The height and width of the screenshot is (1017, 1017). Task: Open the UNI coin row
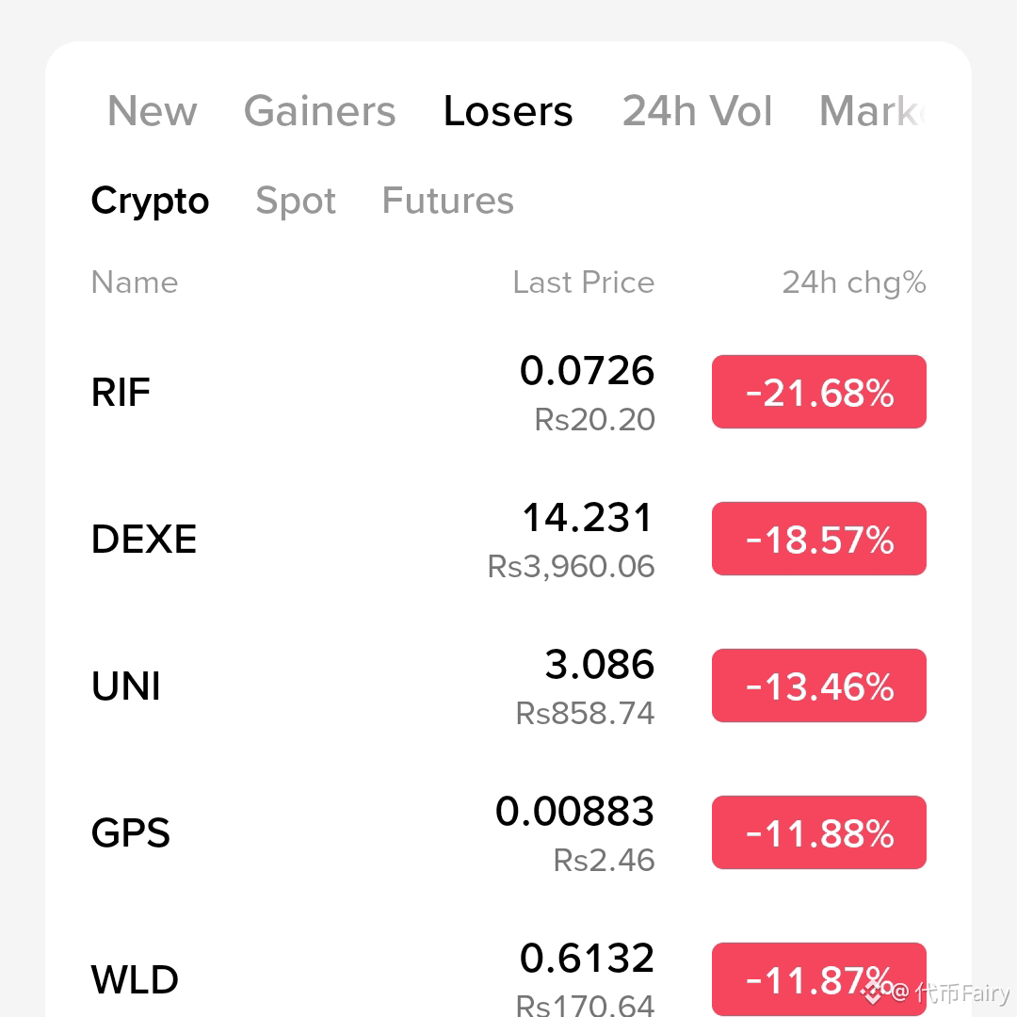(508, 686)
